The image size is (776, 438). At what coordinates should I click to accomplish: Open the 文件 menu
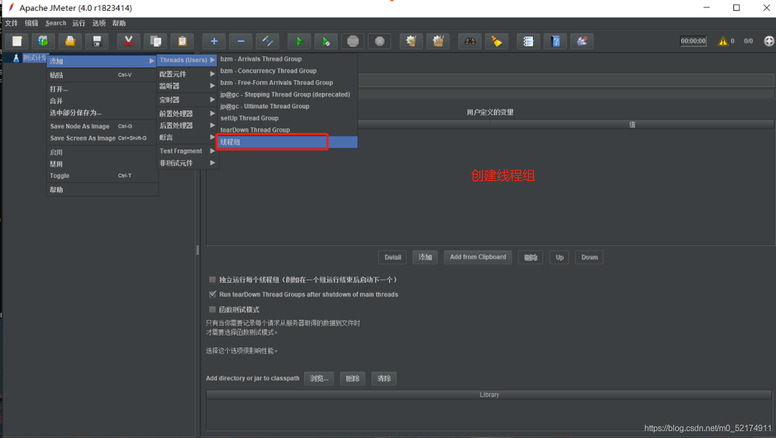point(11,23)
